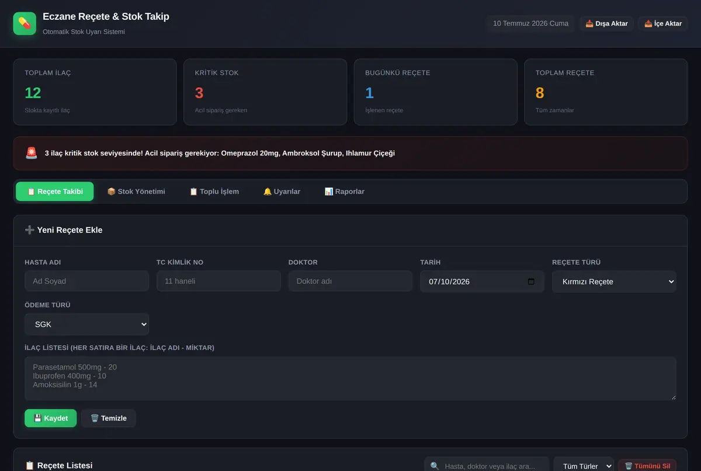Click the İçe Aktar import button
This screenshot has width=701, height=471.
pos(663,23)
